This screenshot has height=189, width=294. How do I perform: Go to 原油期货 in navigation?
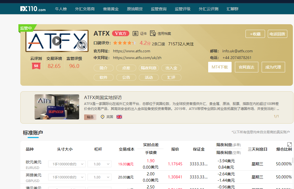(135, 9)
